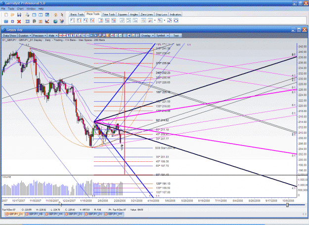Open the second dropdown arrow in Price Tools strip
Viewport: 309px width, 225px height.
click(164, 20)
